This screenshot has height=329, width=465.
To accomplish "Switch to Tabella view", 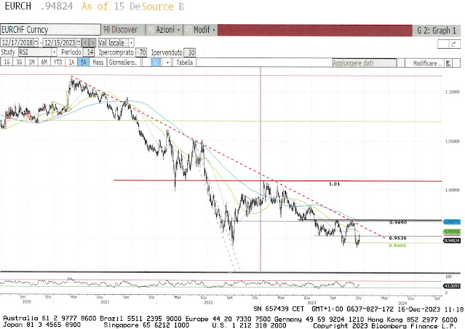I will pos(184,63).
